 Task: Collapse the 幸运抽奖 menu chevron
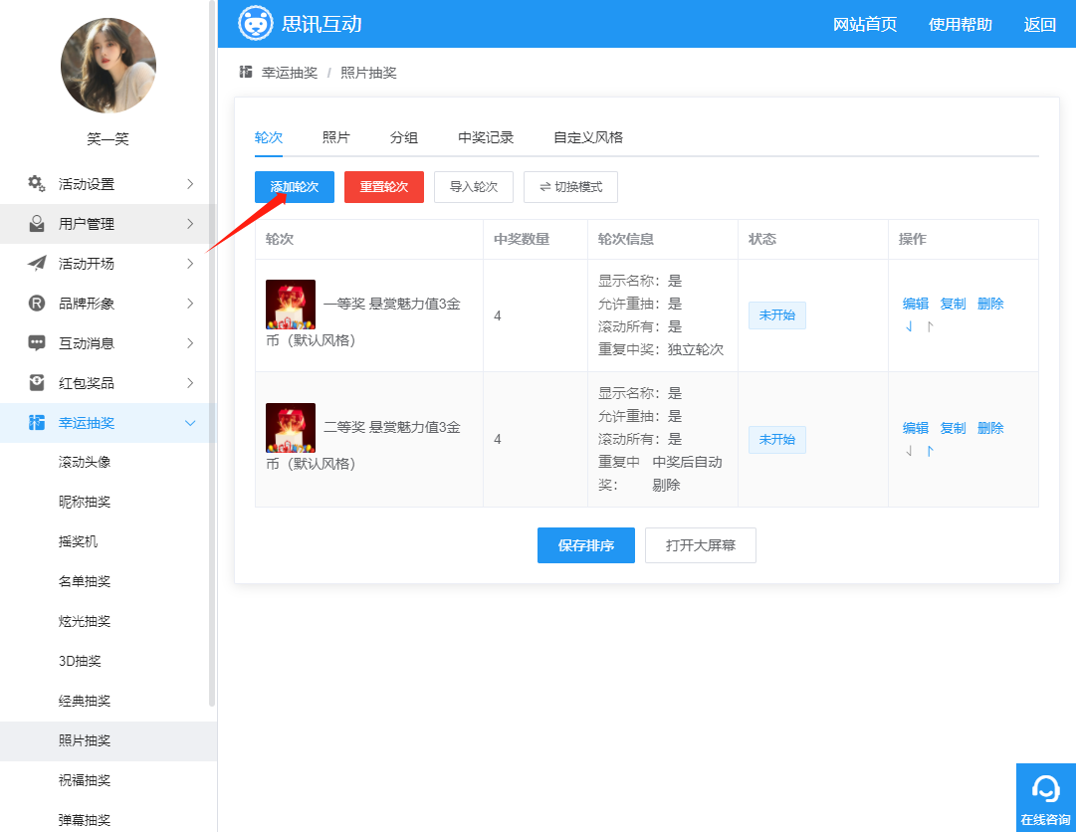pyautogui.click(x=190, y=423)
